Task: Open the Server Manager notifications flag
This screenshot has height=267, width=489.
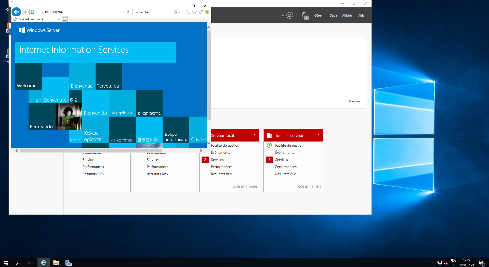Action: [304, 16]
